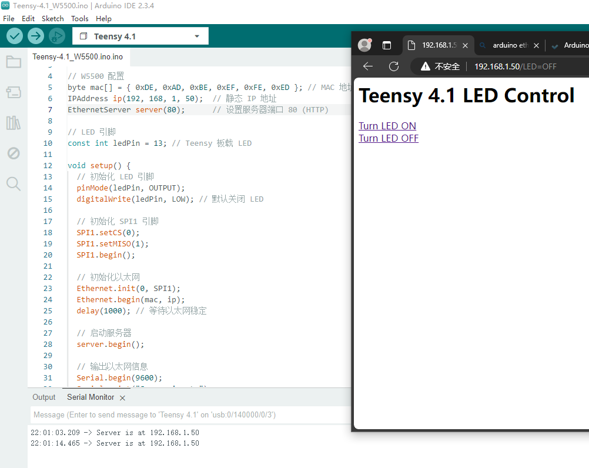The height and width of the screenshot is (468, 589).
Task: Click the 'digitalWrite(ledPin, LOW);' code line
Action: point(135,199)
